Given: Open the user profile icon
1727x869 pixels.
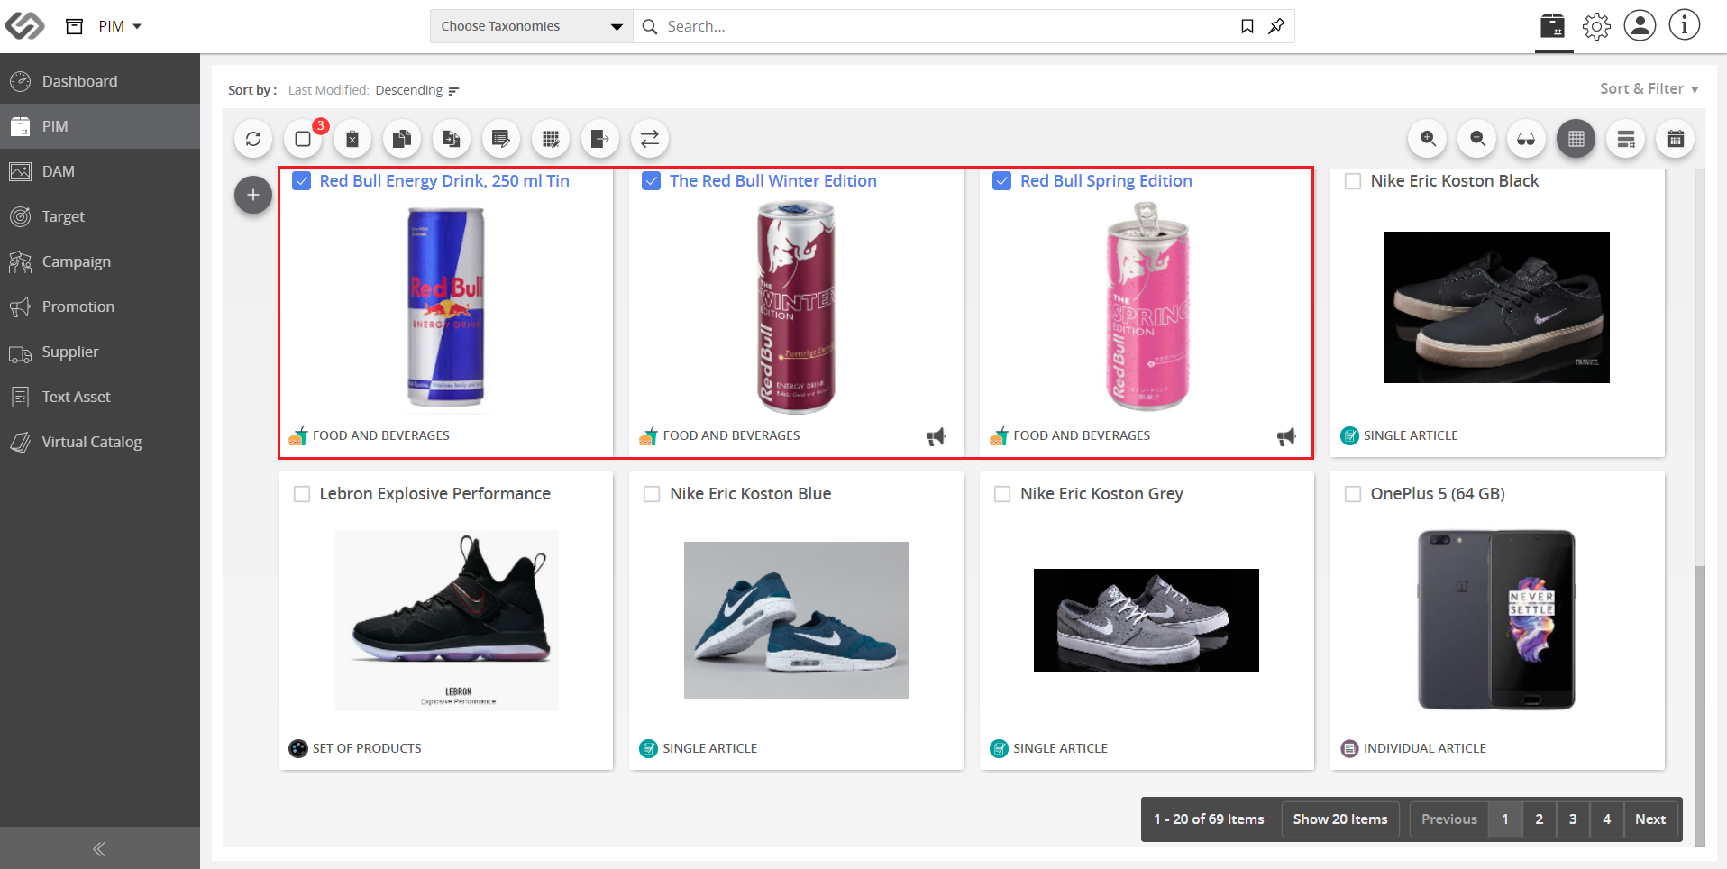Looking at the screenshot, I should point(1640,25).
